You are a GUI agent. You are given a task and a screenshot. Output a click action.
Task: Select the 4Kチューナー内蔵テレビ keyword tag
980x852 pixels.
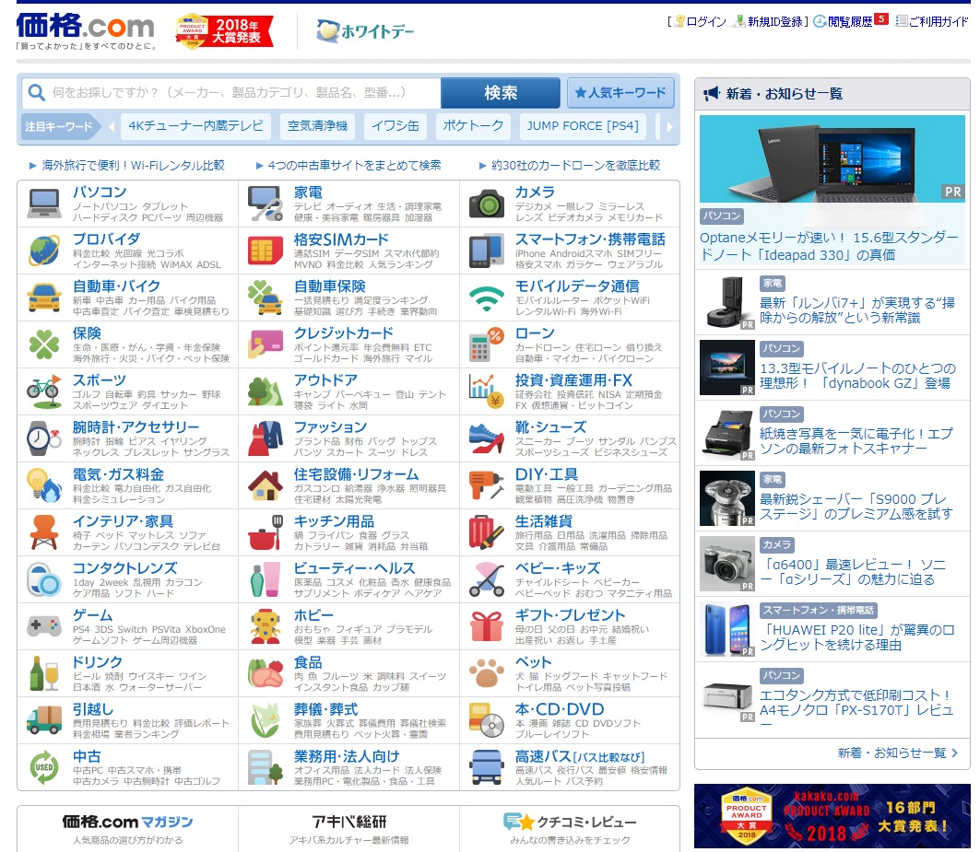tap(195, 126)
